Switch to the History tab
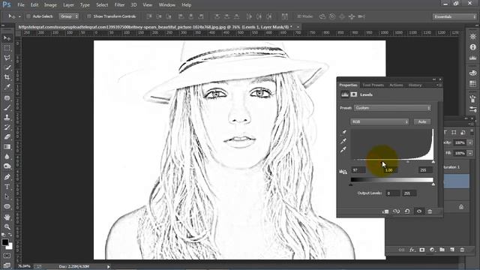Screen dimensions: 480x270 pyautogui.click(x=415, y=85)
